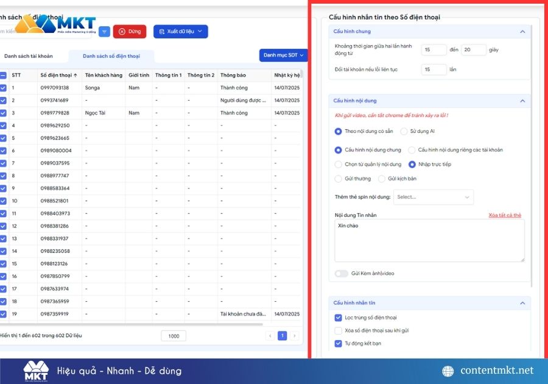Collapse the Cấu hình nhắn tin section chevron
Screen dimensions: 548x384
click(522, 303)
